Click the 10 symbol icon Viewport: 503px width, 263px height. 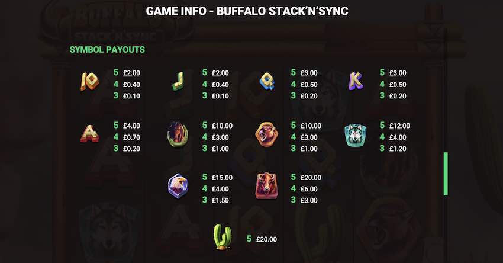(x=89, y=81)
